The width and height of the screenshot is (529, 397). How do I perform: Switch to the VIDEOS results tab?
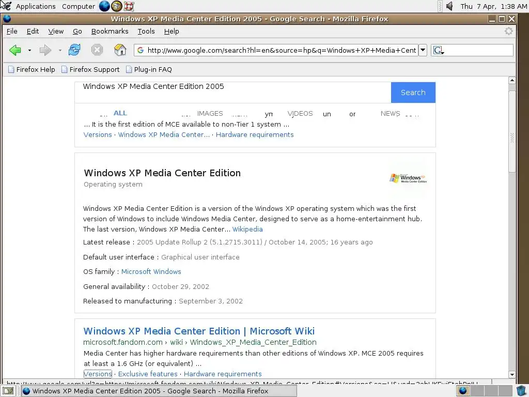[x=300, y=113]
